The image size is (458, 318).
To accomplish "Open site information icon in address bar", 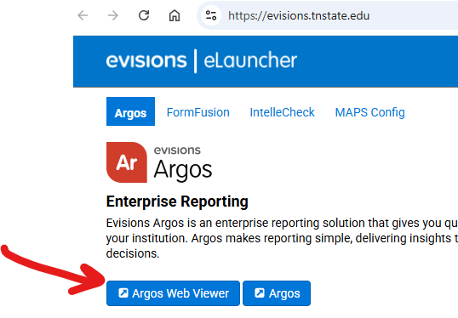I will (211, 15).
